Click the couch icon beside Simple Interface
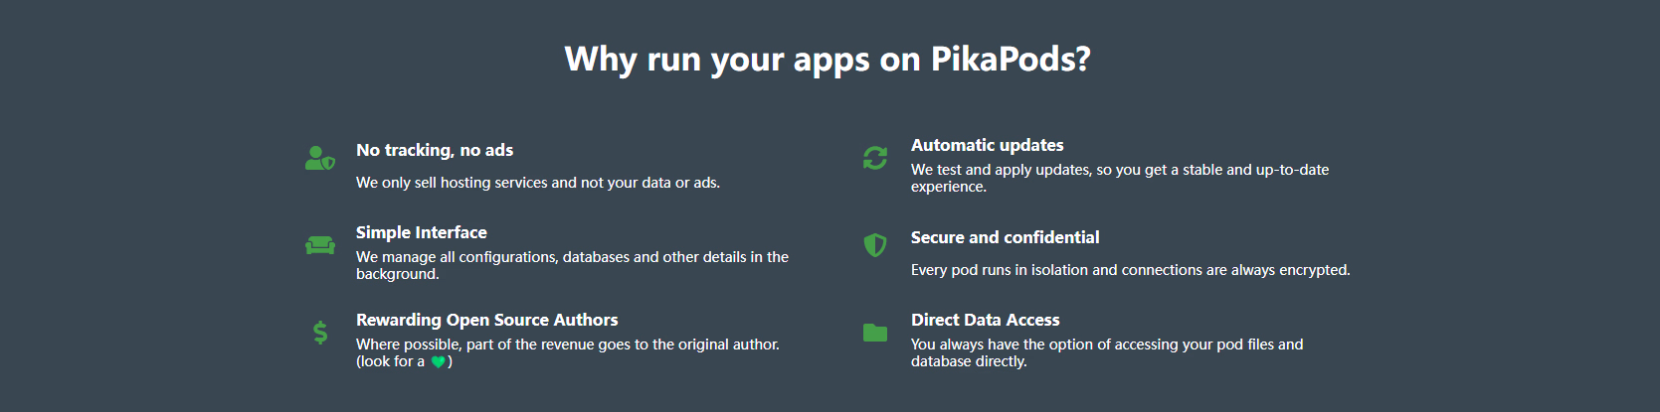This screenshot has height=412, width=1660. coord(320,245)
